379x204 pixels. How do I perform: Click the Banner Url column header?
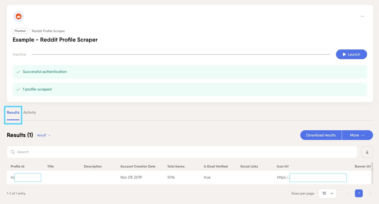pyautogui.click(x=362, y=166)
